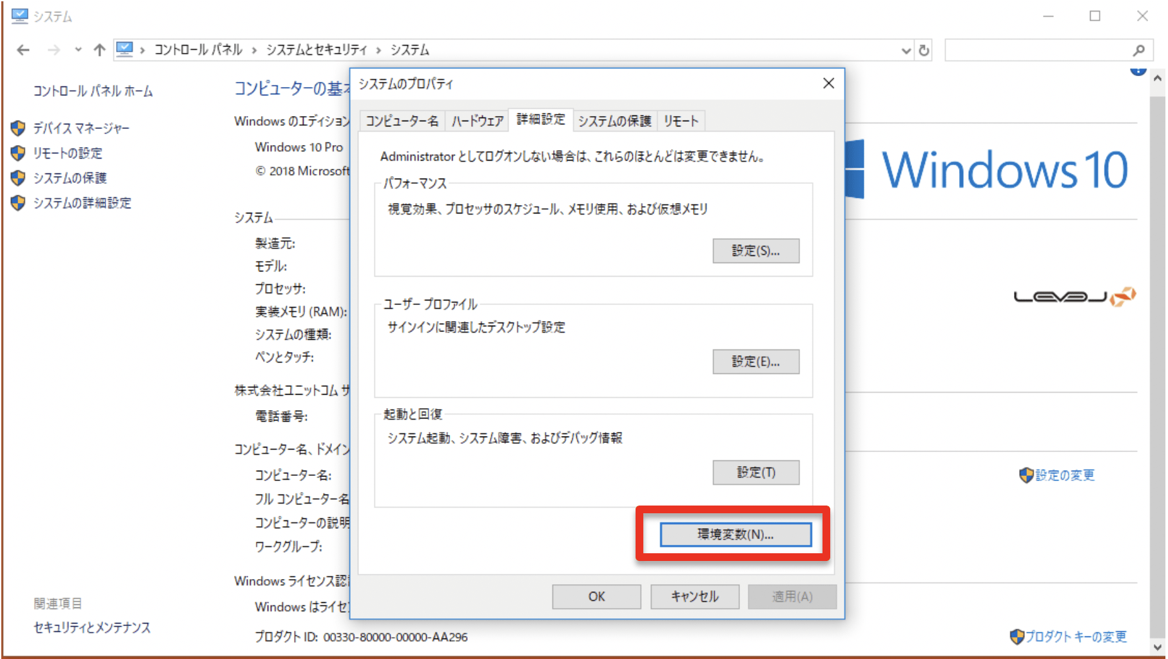Click the back arrow in System window
The height and width of the screenshot is (659, 1168).
pos(23,50)
